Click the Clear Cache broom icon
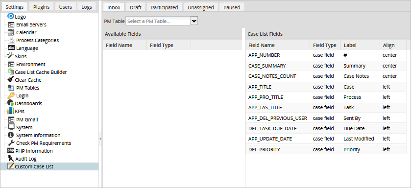The height and width of the screenshot is (188, 411). click(x=11, y=80)
